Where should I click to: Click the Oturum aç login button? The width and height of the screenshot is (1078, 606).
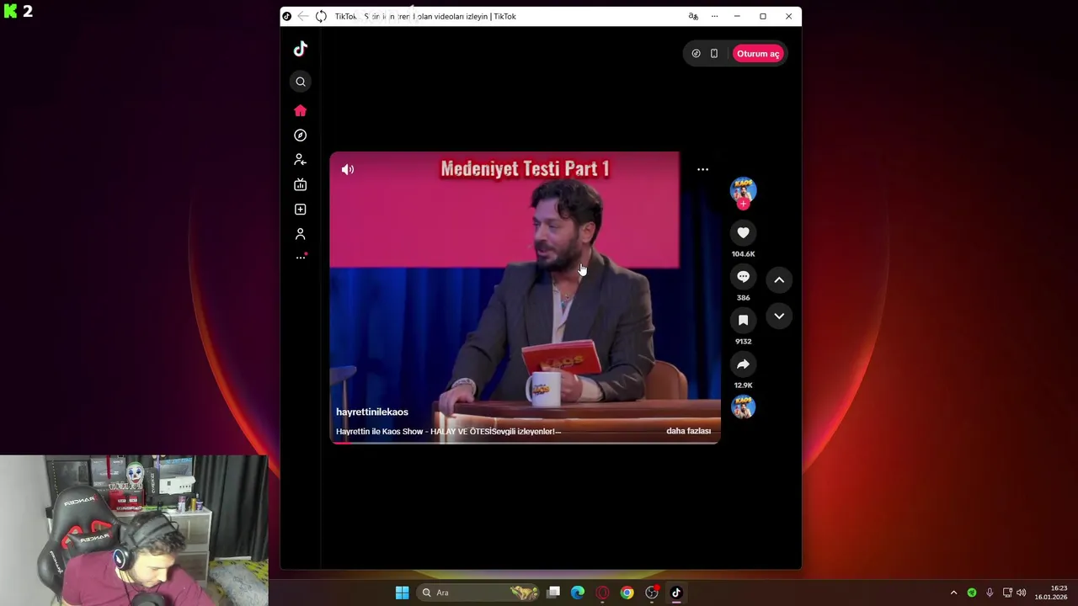pyautogui.click(x=758, y=54)
